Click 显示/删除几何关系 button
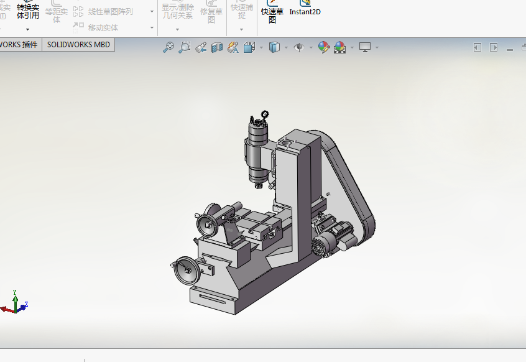This screenshot has height=362, width=526. (x=178, y=10)
